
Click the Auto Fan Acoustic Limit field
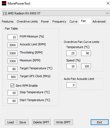(x=71, y=85)
